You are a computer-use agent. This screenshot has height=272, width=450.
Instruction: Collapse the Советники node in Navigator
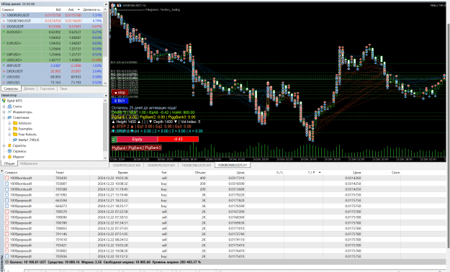pos(4,117)
